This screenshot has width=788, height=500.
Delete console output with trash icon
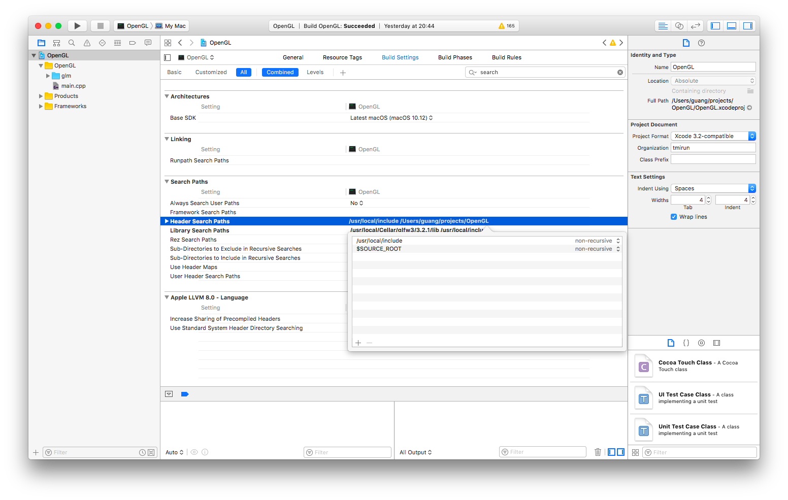598,452
